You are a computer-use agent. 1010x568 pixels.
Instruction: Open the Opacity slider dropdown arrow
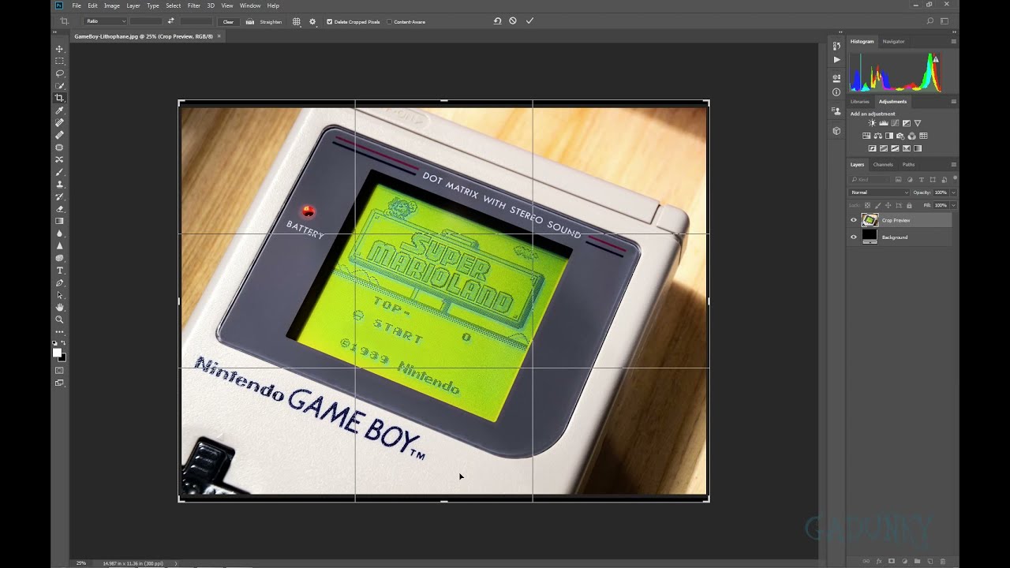point(953,192)
